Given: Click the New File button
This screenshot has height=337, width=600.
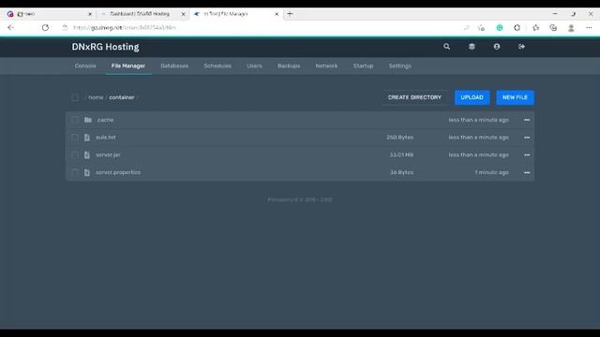Looking at the screenshot, I should pos(515,97).
